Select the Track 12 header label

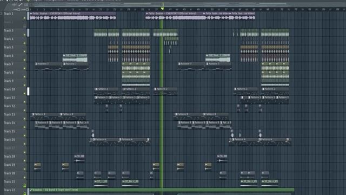10,106
